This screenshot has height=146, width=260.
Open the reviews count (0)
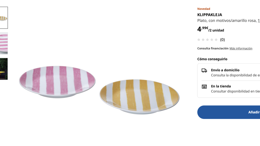pyautogui.click(x=222, y=40)
